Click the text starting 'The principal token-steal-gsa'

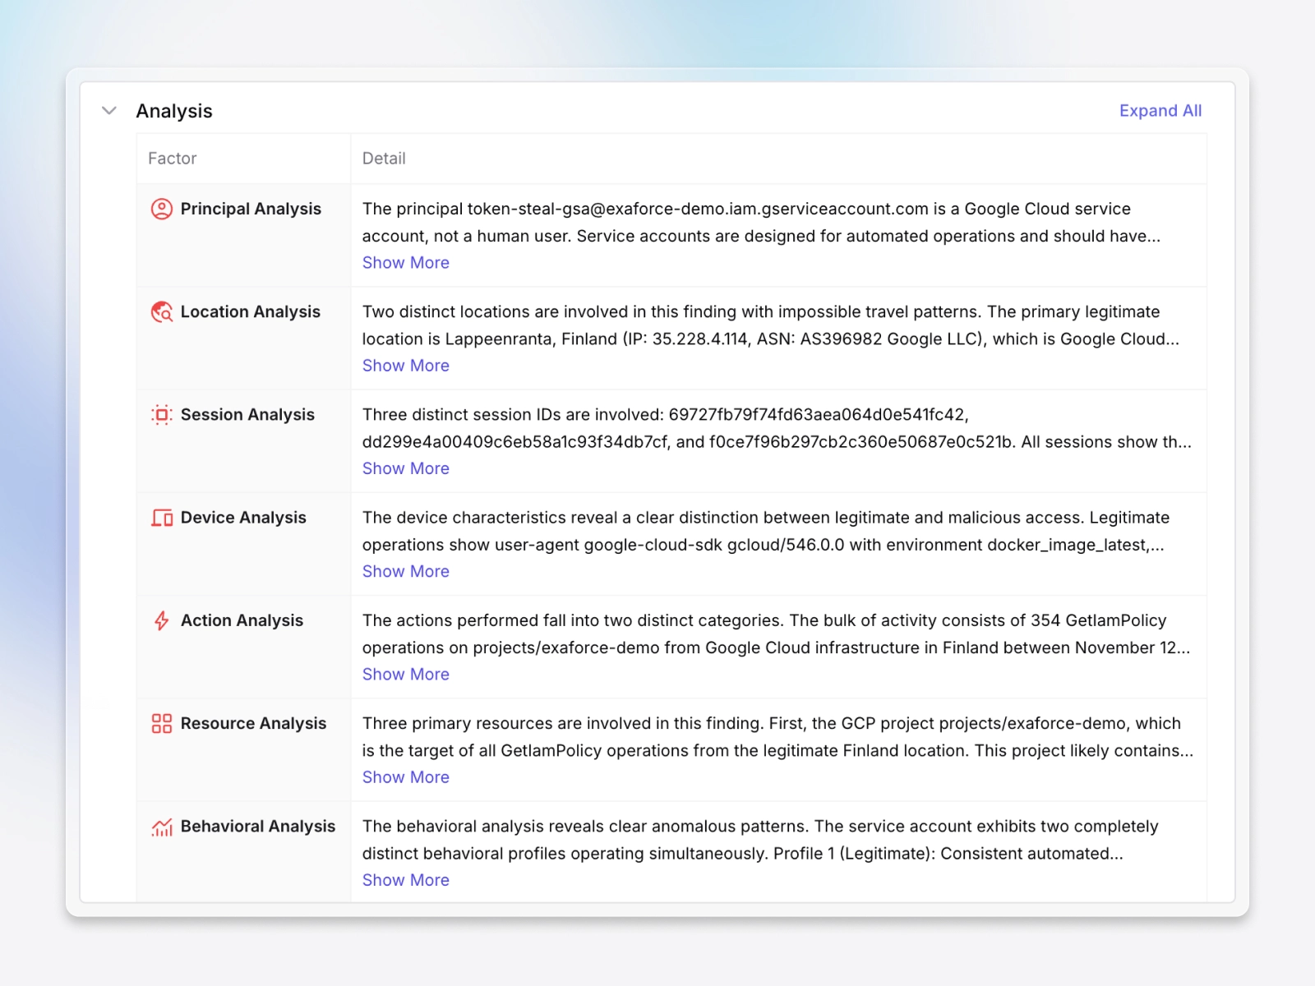(762, 223)
